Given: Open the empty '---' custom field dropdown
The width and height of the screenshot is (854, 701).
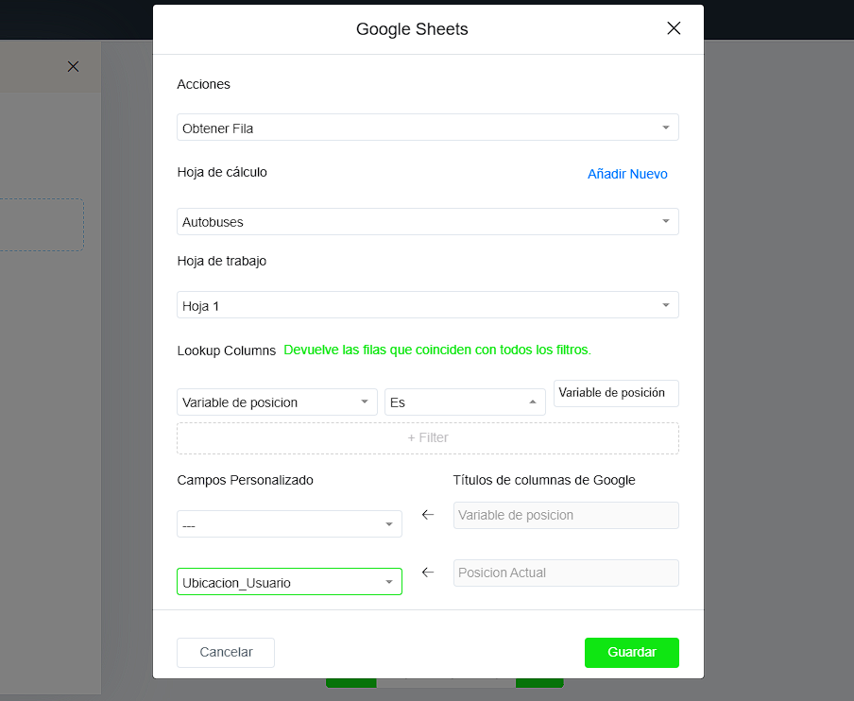Looking at the screenshot, I should point(289,524).
